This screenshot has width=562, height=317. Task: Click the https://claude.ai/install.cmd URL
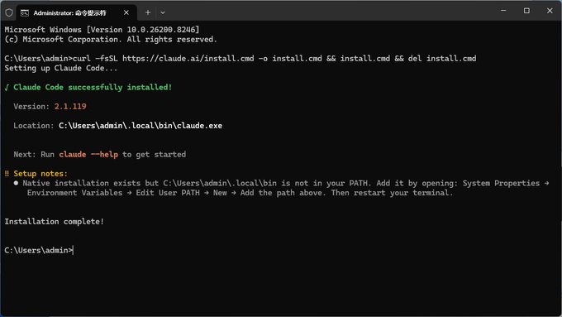coord(188,59)
